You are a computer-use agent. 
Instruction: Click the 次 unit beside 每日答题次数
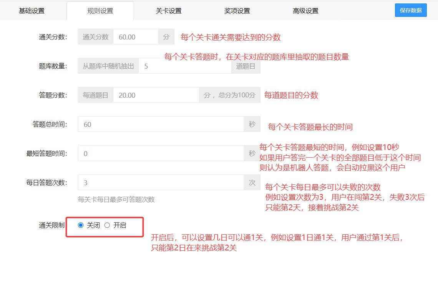[252, 183]
